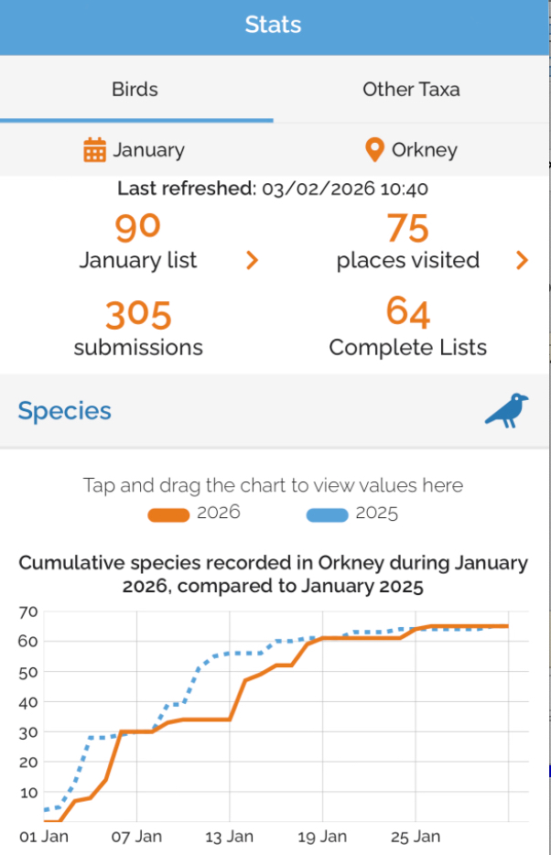Click the Species section heading

tap(65, 411)
